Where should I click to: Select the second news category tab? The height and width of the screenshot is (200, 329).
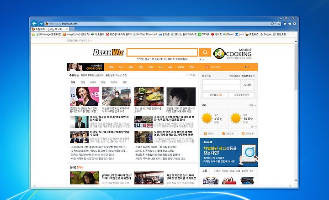83,82
